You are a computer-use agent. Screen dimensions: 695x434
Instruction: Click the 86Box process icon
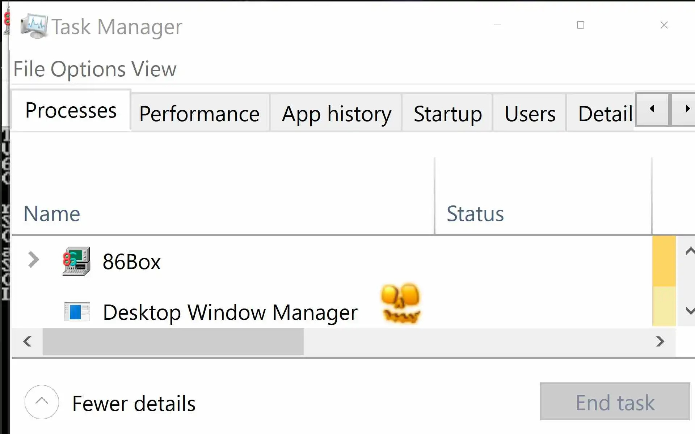pyautogui.click(x=76, y=261)
